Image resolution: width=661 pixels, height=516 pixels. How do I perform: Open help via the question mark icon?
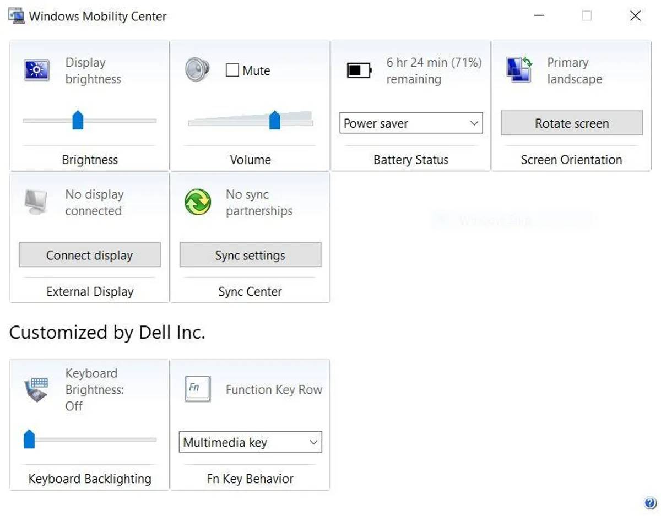[x=649, y=503]
